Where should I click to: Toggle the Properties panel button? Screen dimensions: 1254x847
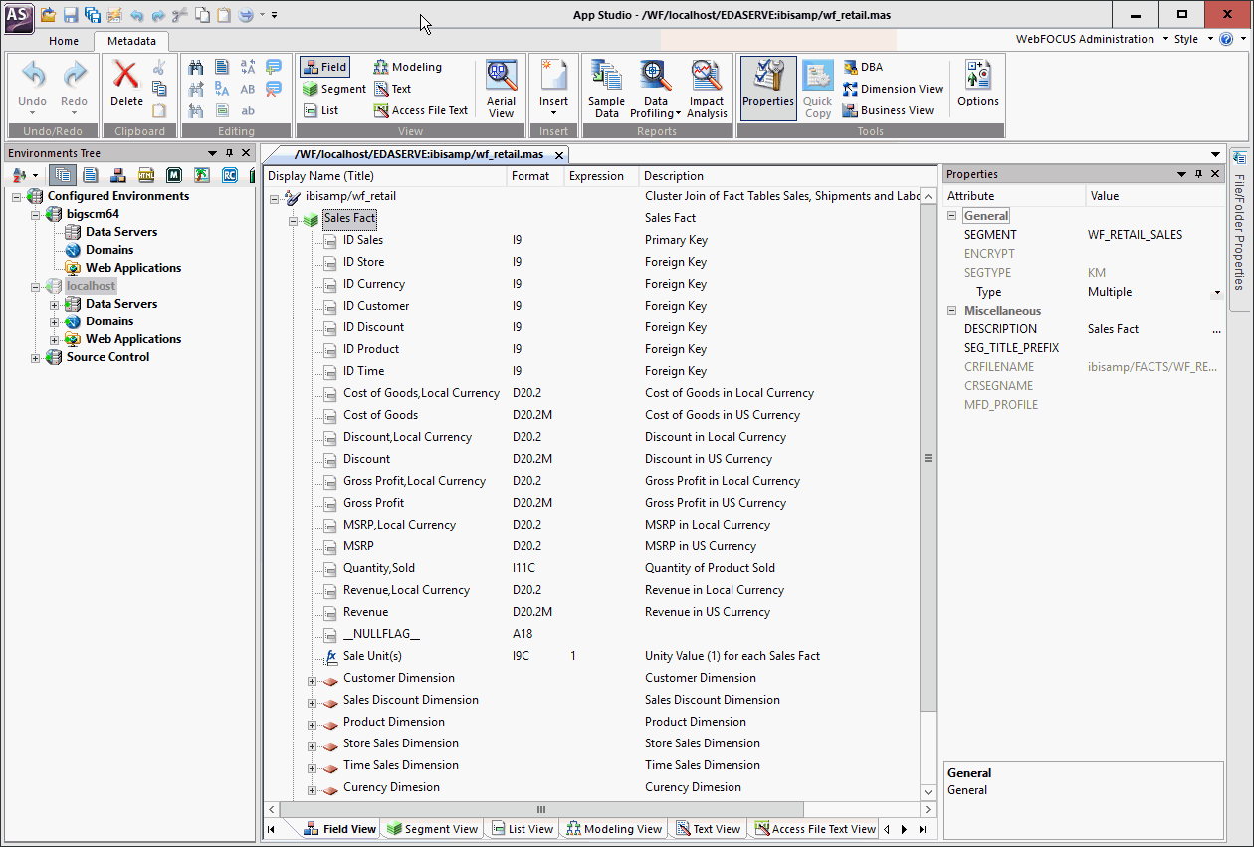tap(767, 85)
